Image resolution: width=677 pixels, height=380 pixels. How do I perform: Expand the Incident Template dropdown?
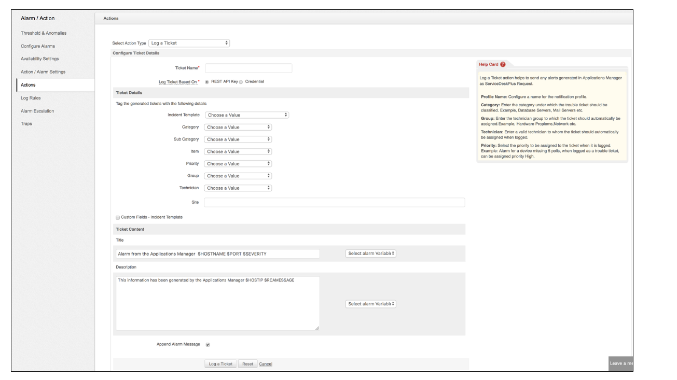247,115
